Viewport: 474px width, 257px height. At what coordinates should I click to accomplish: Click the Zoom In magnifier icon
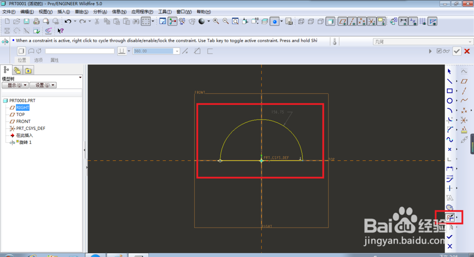[x=216, y=21]
